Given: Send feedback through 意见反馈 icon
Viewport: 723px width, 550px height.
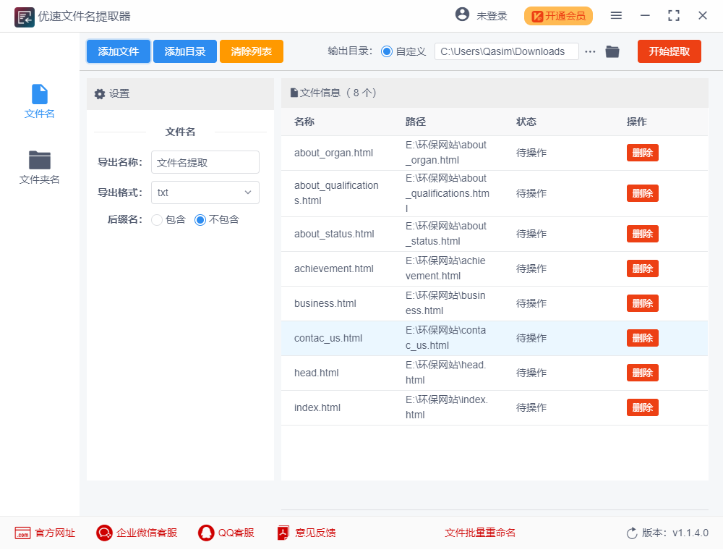Looking at the screenshot, I should click(x=283, y=533).
